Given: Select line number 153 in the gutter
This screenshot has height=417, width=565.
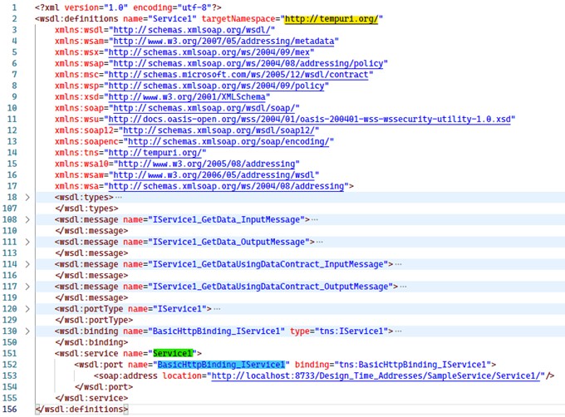Looking at the screenshot, I should [12, 375].
